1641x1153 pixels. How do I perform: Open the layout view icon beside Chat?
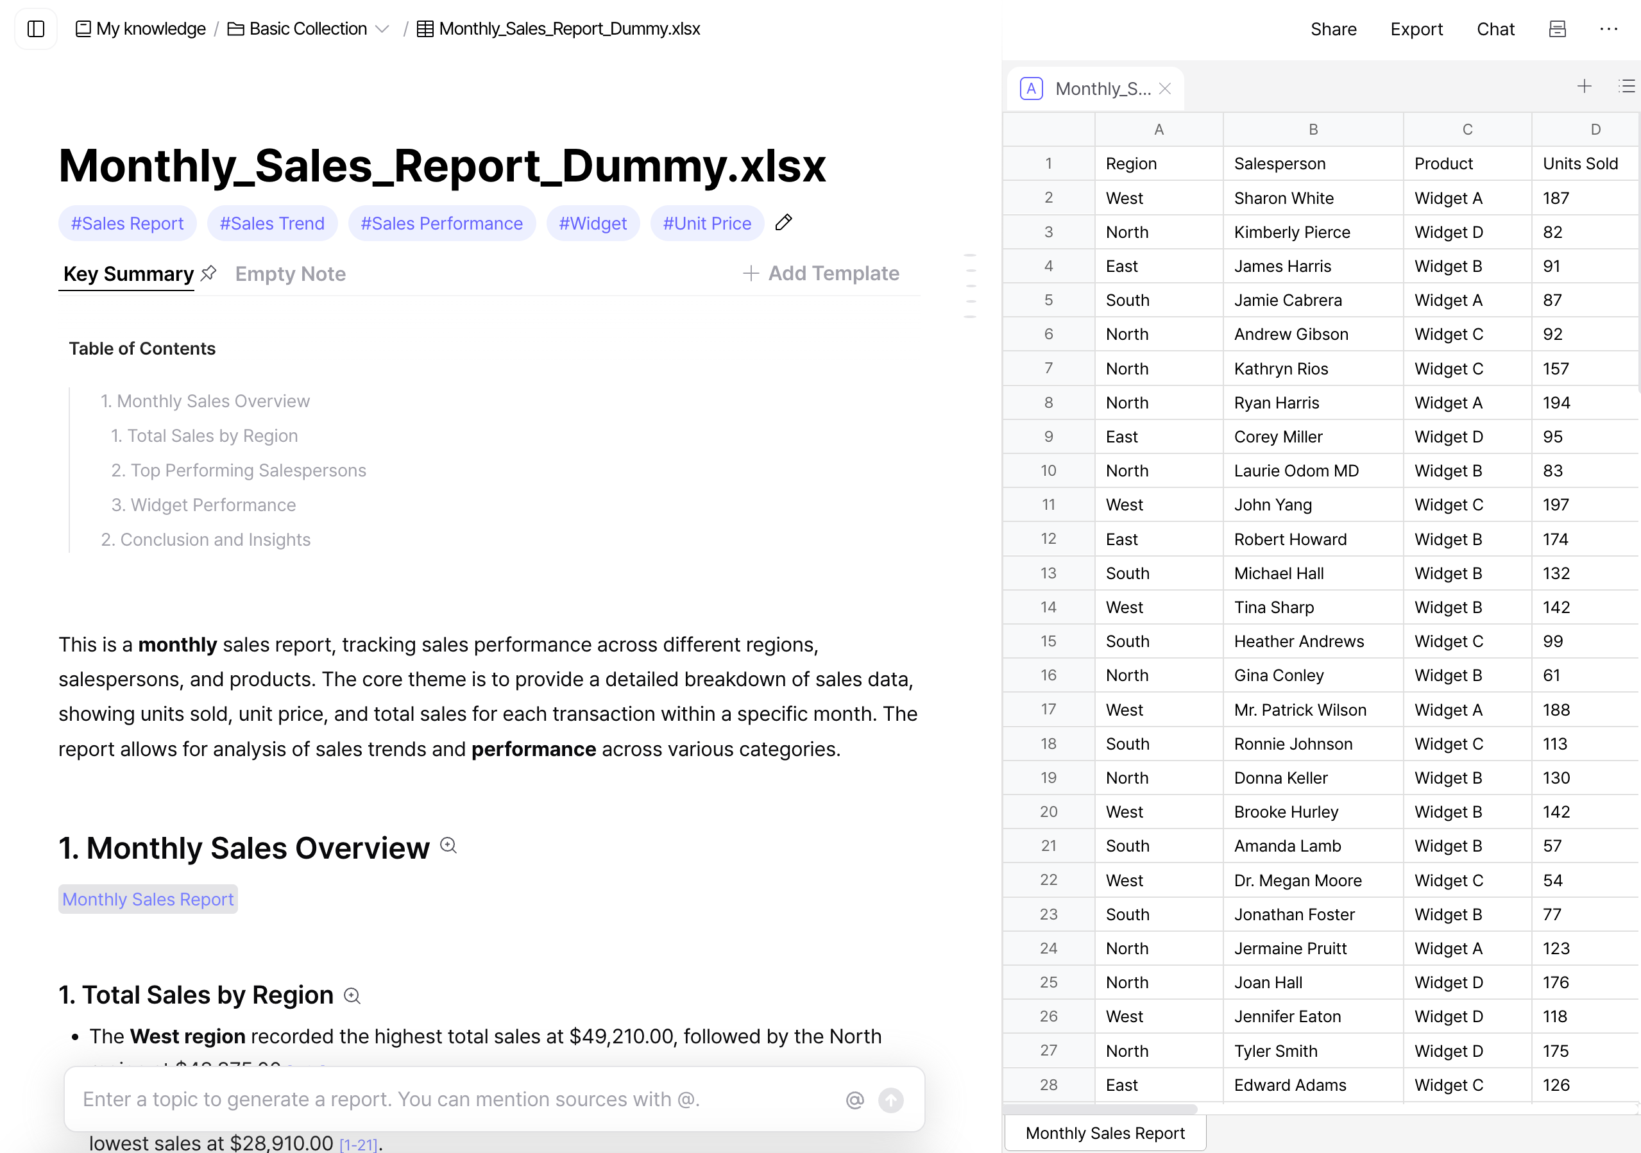pyautogui.click(x=1558, y=29)
